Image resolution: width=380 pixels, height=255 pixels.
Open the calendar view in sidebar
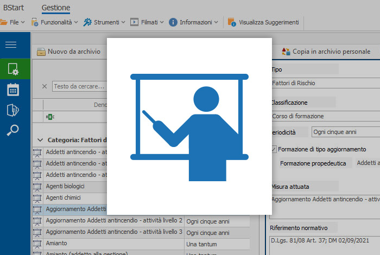(x=12, y=90)
